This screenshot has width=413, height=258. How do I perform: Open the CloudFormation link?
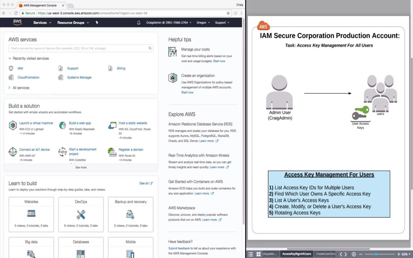tap(28, 77)
